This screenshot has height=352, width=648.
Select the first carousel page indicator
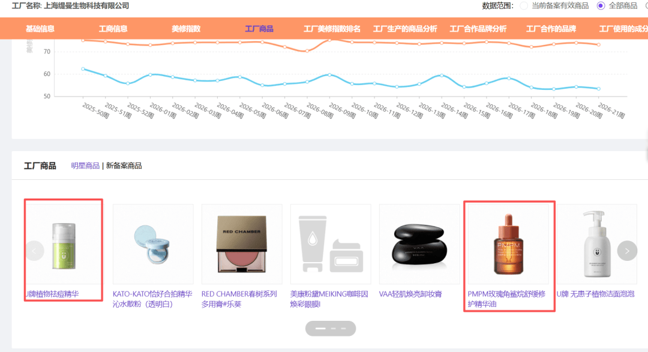pyautogui.click(x=320, y=329)
